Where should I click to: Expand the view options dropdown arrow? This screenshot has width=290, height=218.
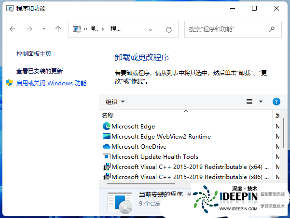point(261,102)
